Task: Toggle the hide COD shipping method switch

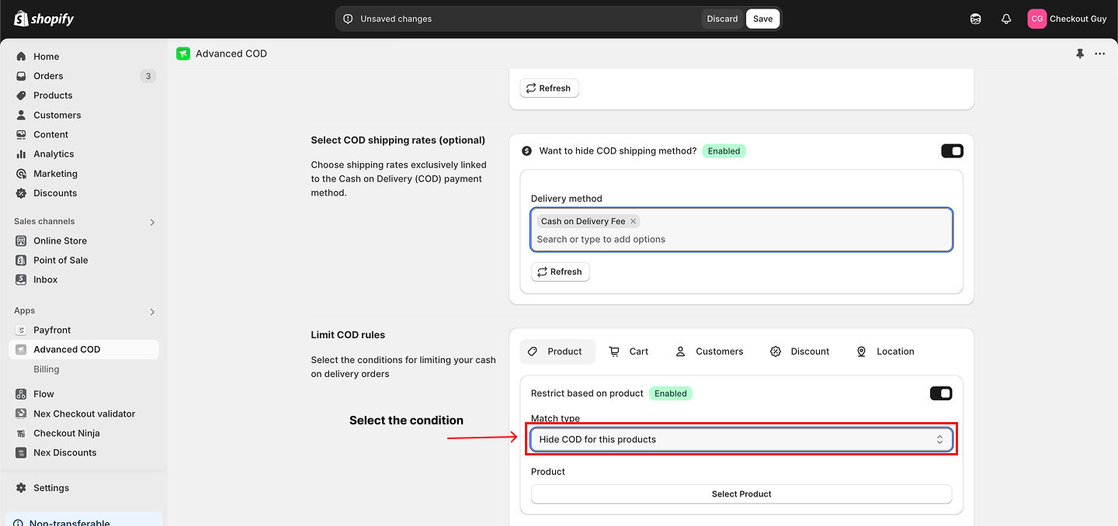Action: [x=952, y=151]
